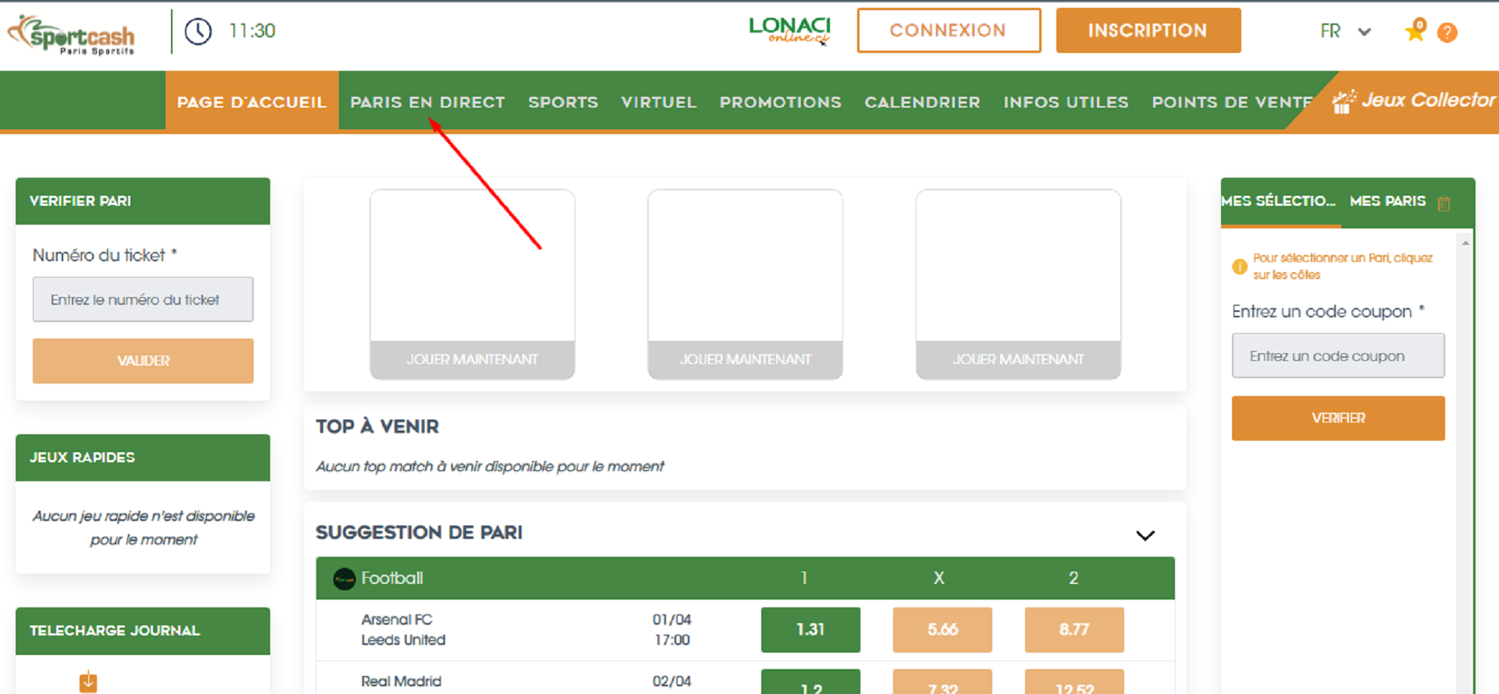Click Valider under ticket number
Screen dimensions: 1499x694
coord(143,360)
